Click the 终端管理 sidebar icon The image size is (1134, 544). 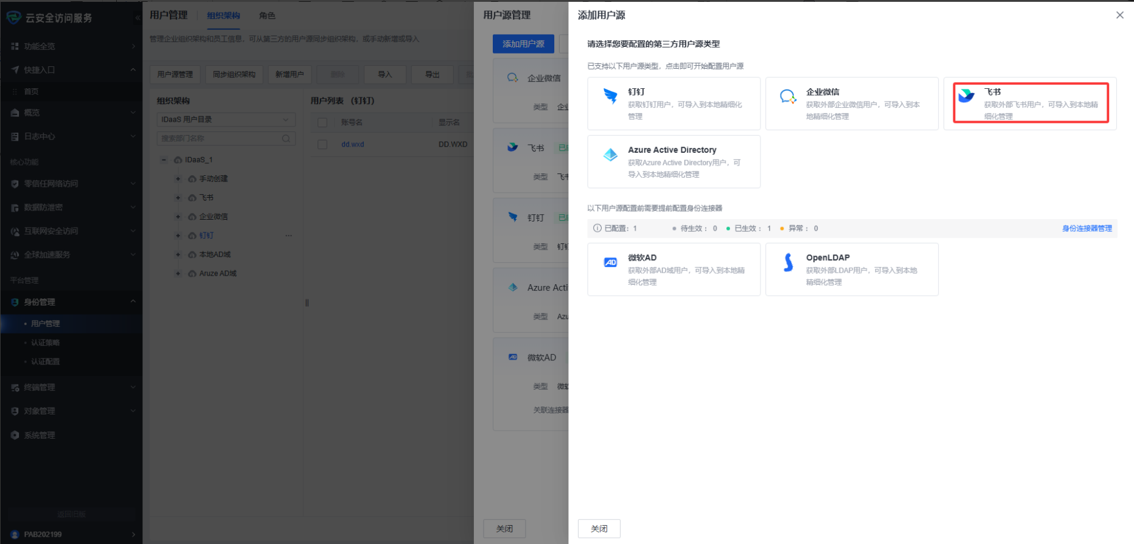click(x=15, y=388)
